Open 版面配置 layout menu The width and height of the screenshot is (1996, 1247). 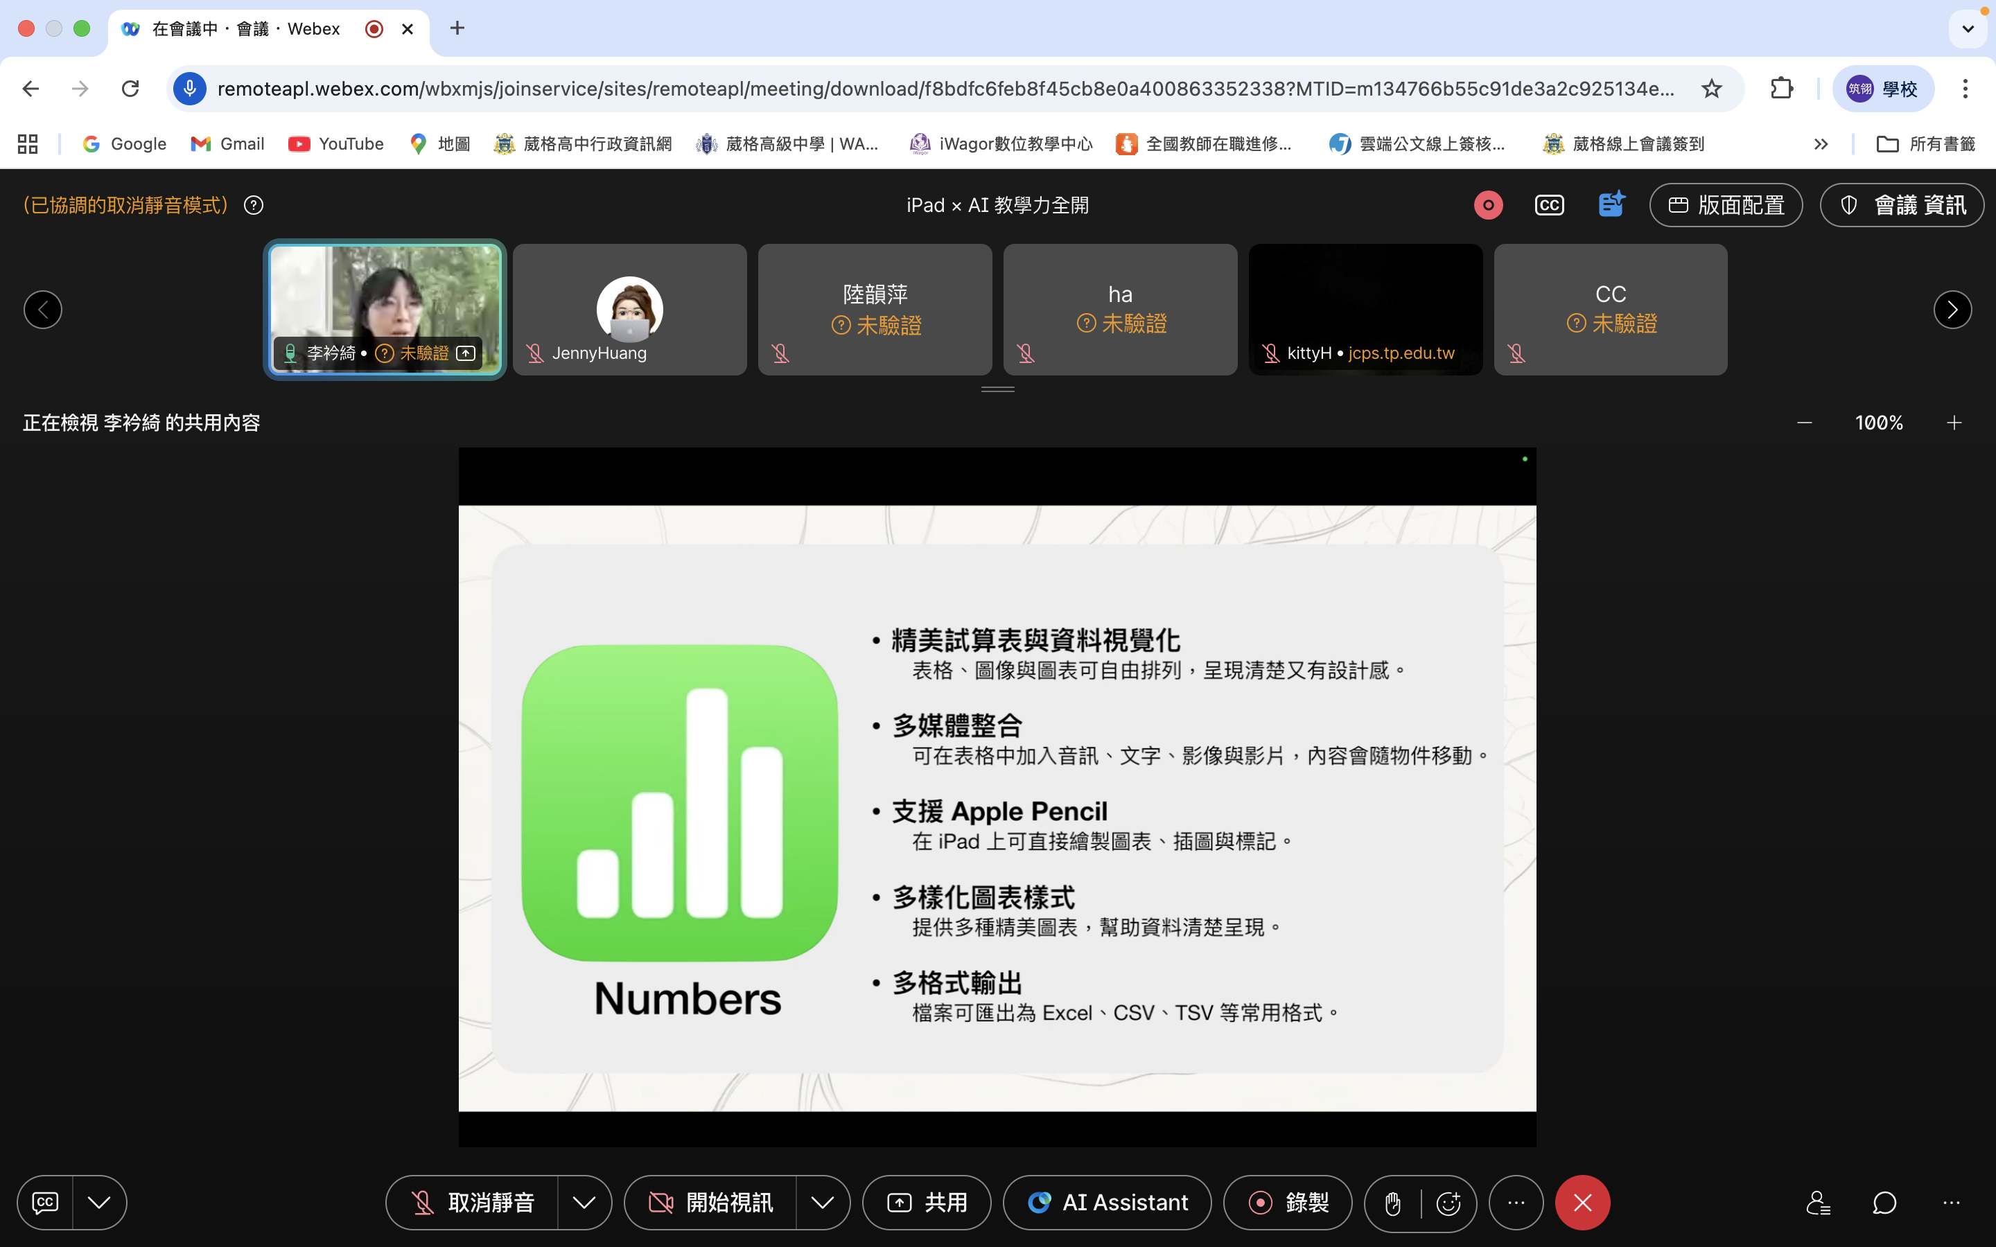(x=1726, y=205)
